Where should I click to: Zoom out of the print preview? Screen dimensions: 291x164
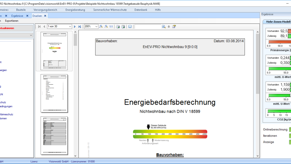pyautogui.click(x=106, y=27)
